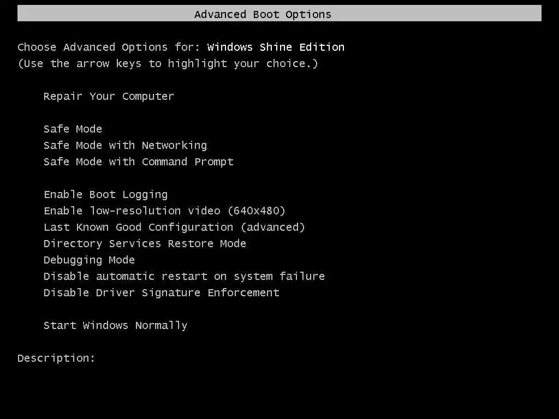Select Start Windows Normally
559x419 pixels.
(x=115, y=326)
